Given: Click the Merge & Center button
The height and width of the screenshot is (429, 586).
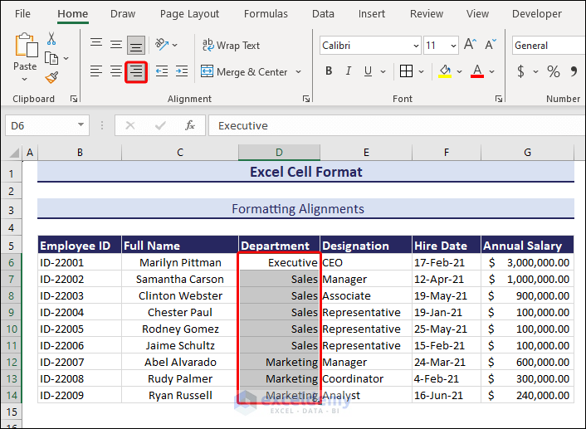Looking at the screenshot, I should [x=244, y=72].
